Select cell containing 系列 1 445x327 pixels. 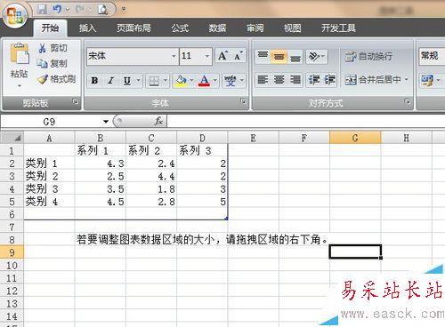(101, 150)
